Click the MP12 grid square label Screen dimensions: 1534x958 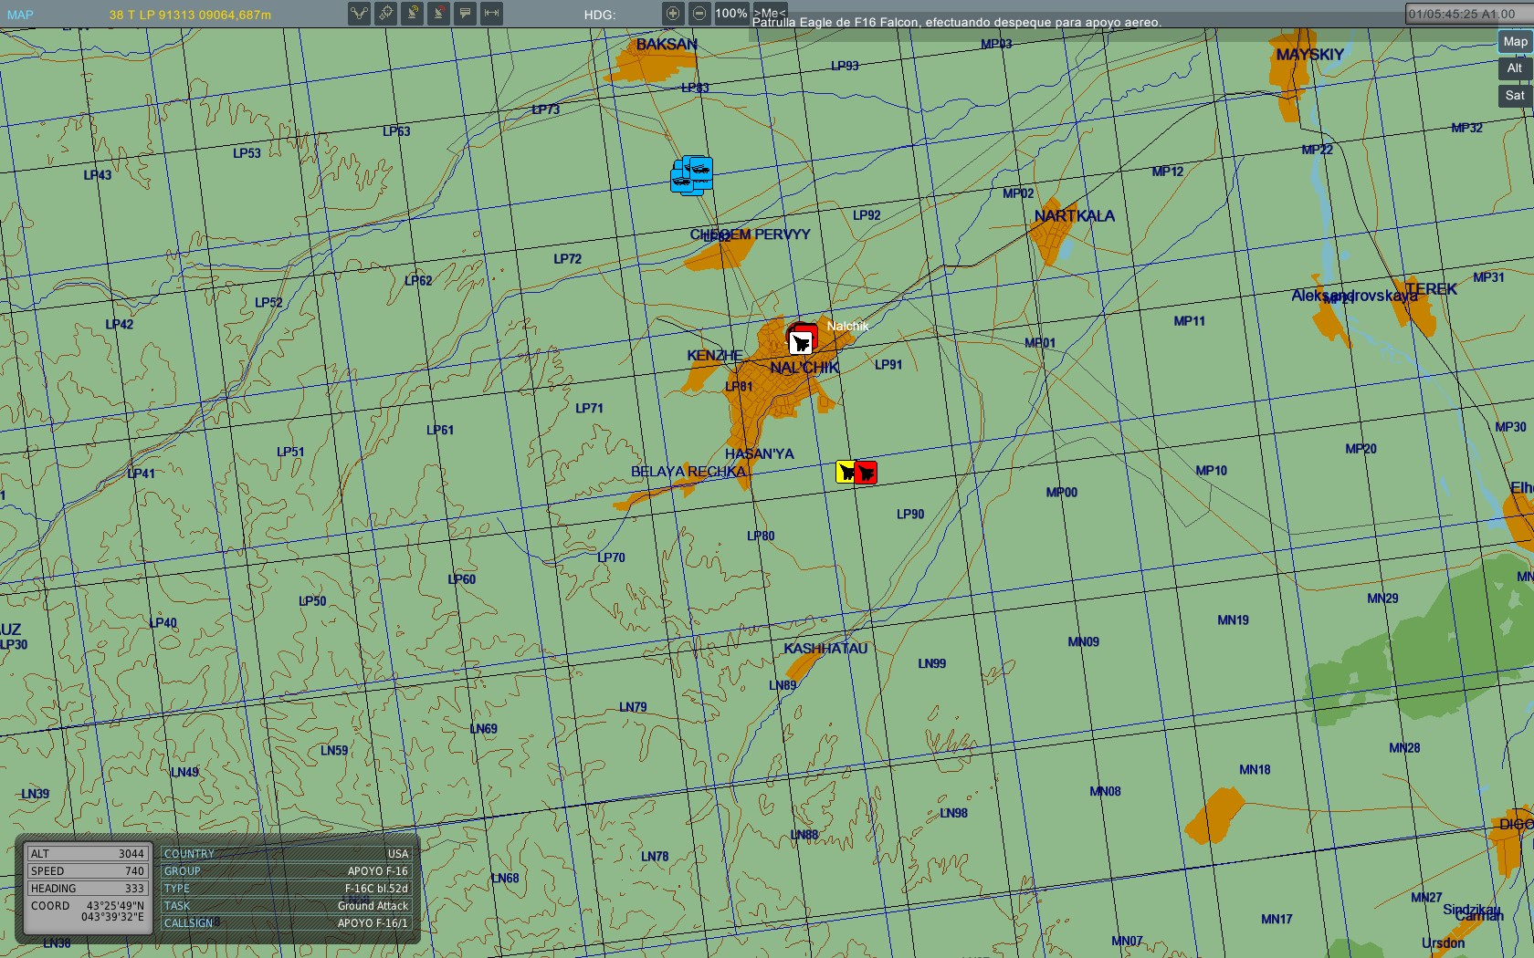(1167, 172)
